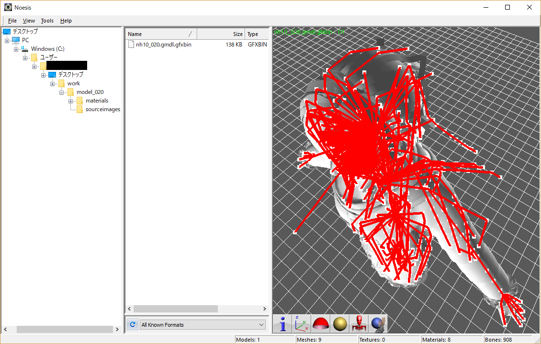Toggle the XYZ axes display icon
Image resolution: width=541 pixels, height=344 pixels.
(x=301, y=324)
